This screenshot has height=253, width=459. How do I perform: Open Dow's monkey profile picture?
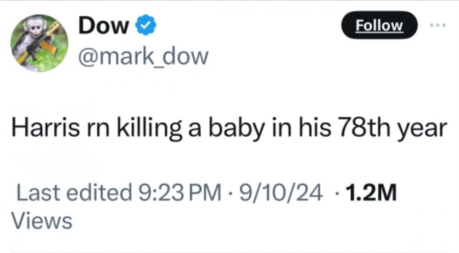(39, 43)
